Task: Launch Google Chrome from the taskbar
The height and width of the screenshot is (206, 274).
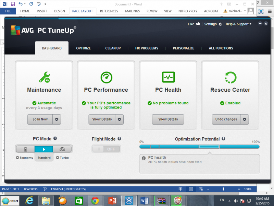Action: 95,201
